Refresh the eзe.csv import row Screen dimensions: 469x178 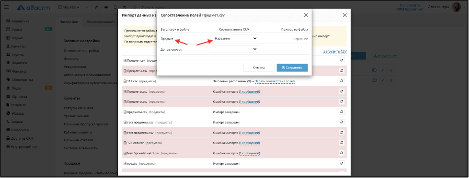(x=342, y=163)
